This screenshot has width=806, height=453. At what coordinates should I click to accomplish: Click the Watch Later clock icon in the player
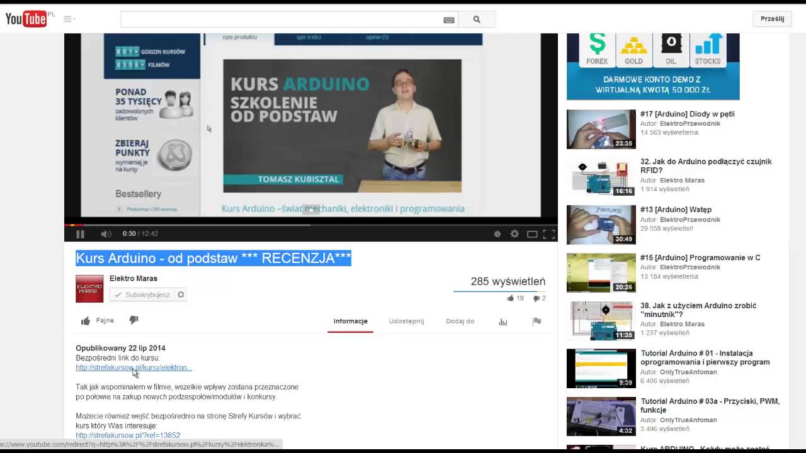[x=497, y=234]
